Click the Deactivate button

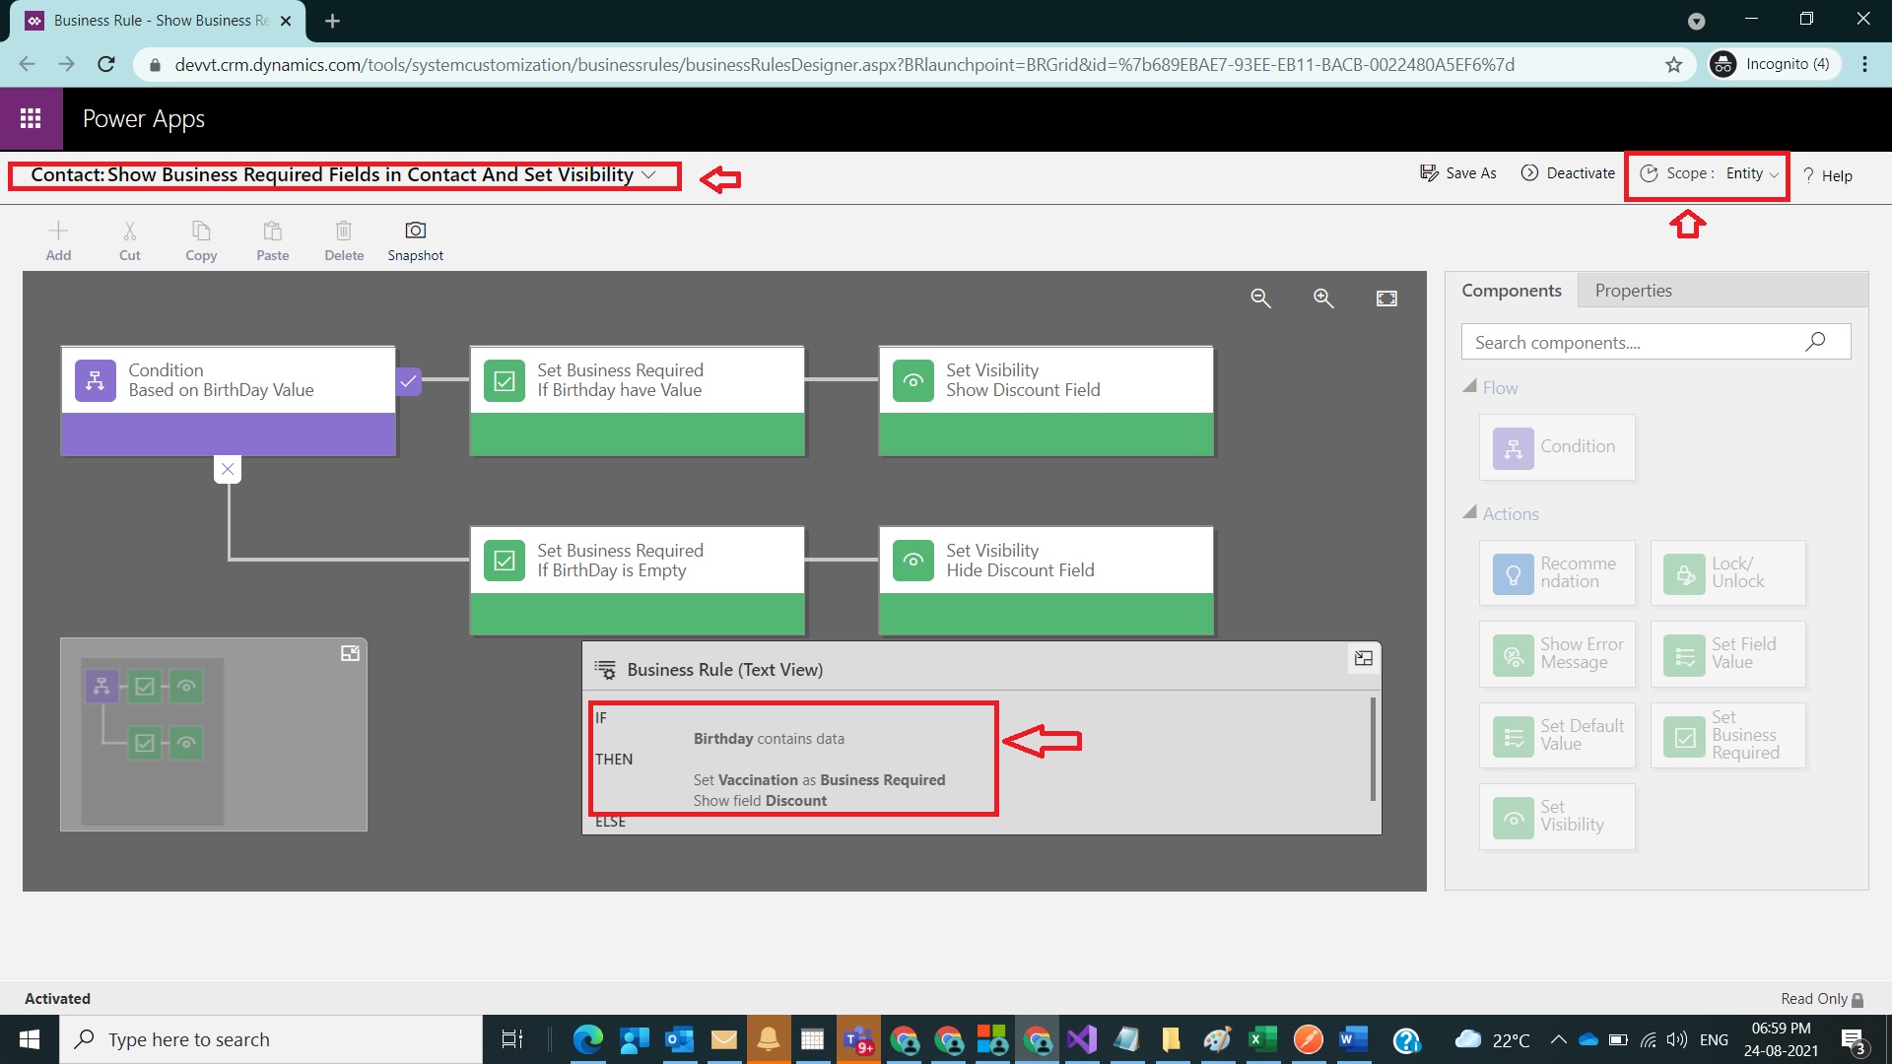pyautogui.click(x=1568, y=173)
